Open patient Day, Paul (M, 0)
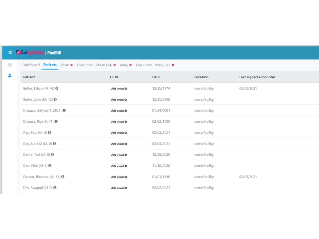The image size is (319, 239). point(35,132)
